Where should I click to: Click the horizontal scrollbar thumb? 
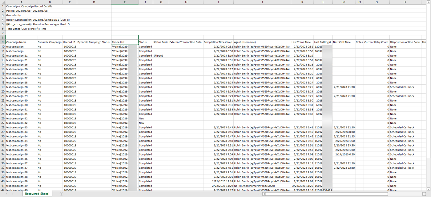pos(327,194)
